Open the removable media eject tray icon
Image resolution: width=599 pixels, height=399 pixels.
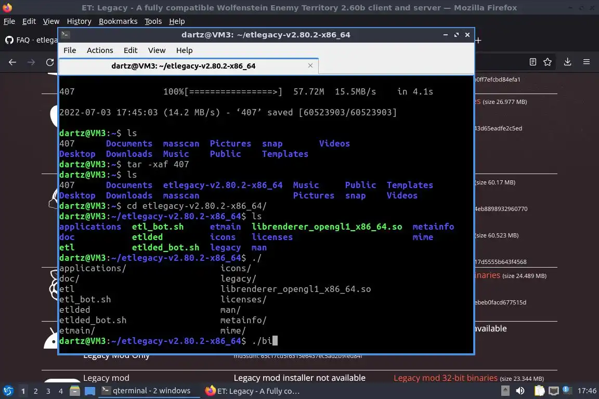505,391
